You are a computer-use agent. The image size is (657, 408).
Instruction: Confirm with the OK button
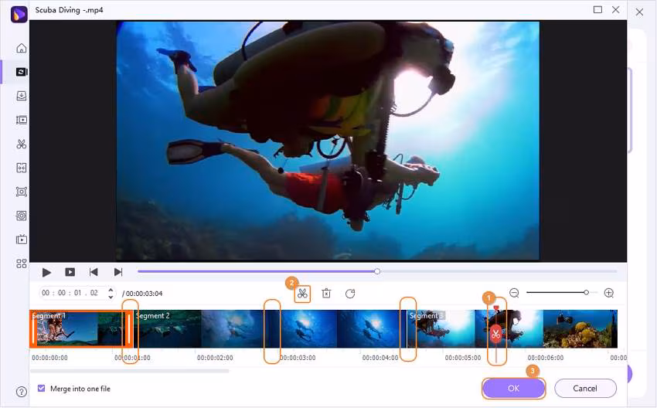click(514, 389)
